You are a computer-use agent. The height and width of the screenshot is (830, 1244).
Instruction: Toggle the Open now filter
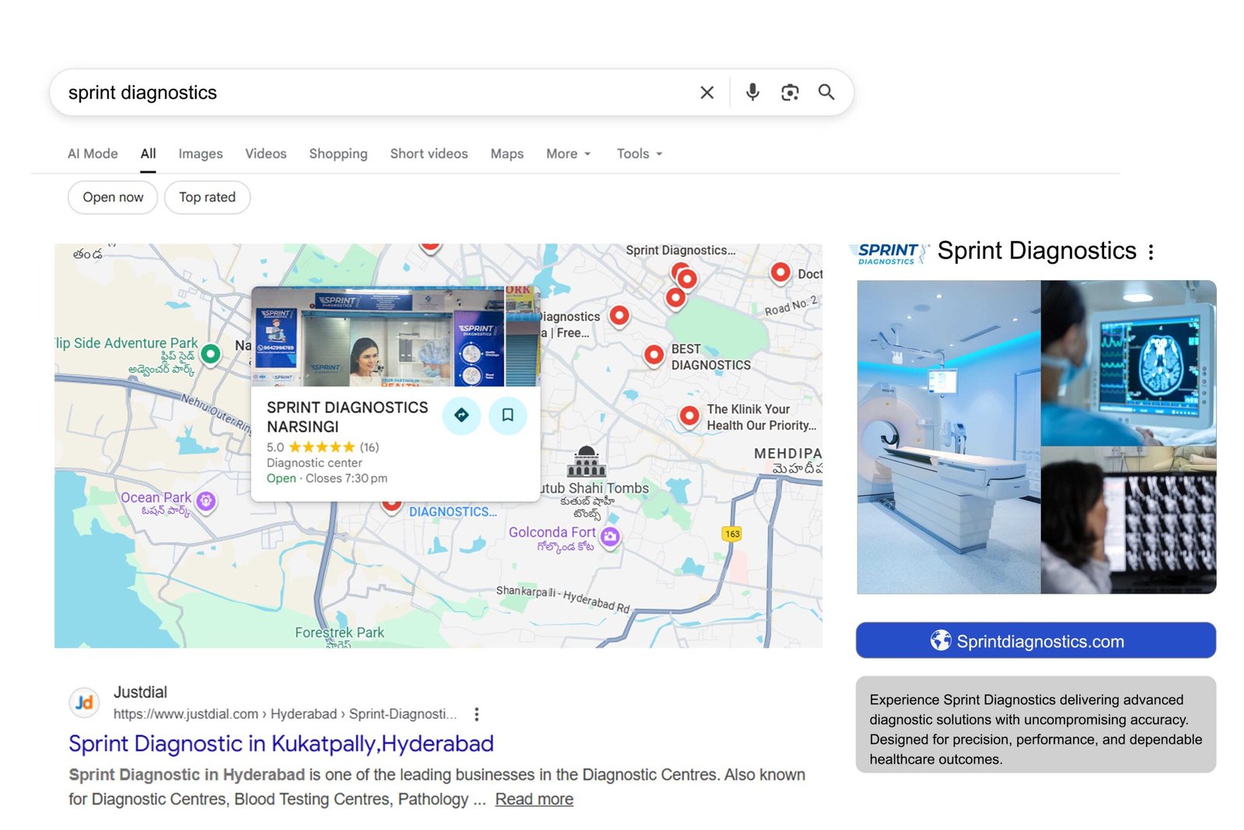coord(113,198)
